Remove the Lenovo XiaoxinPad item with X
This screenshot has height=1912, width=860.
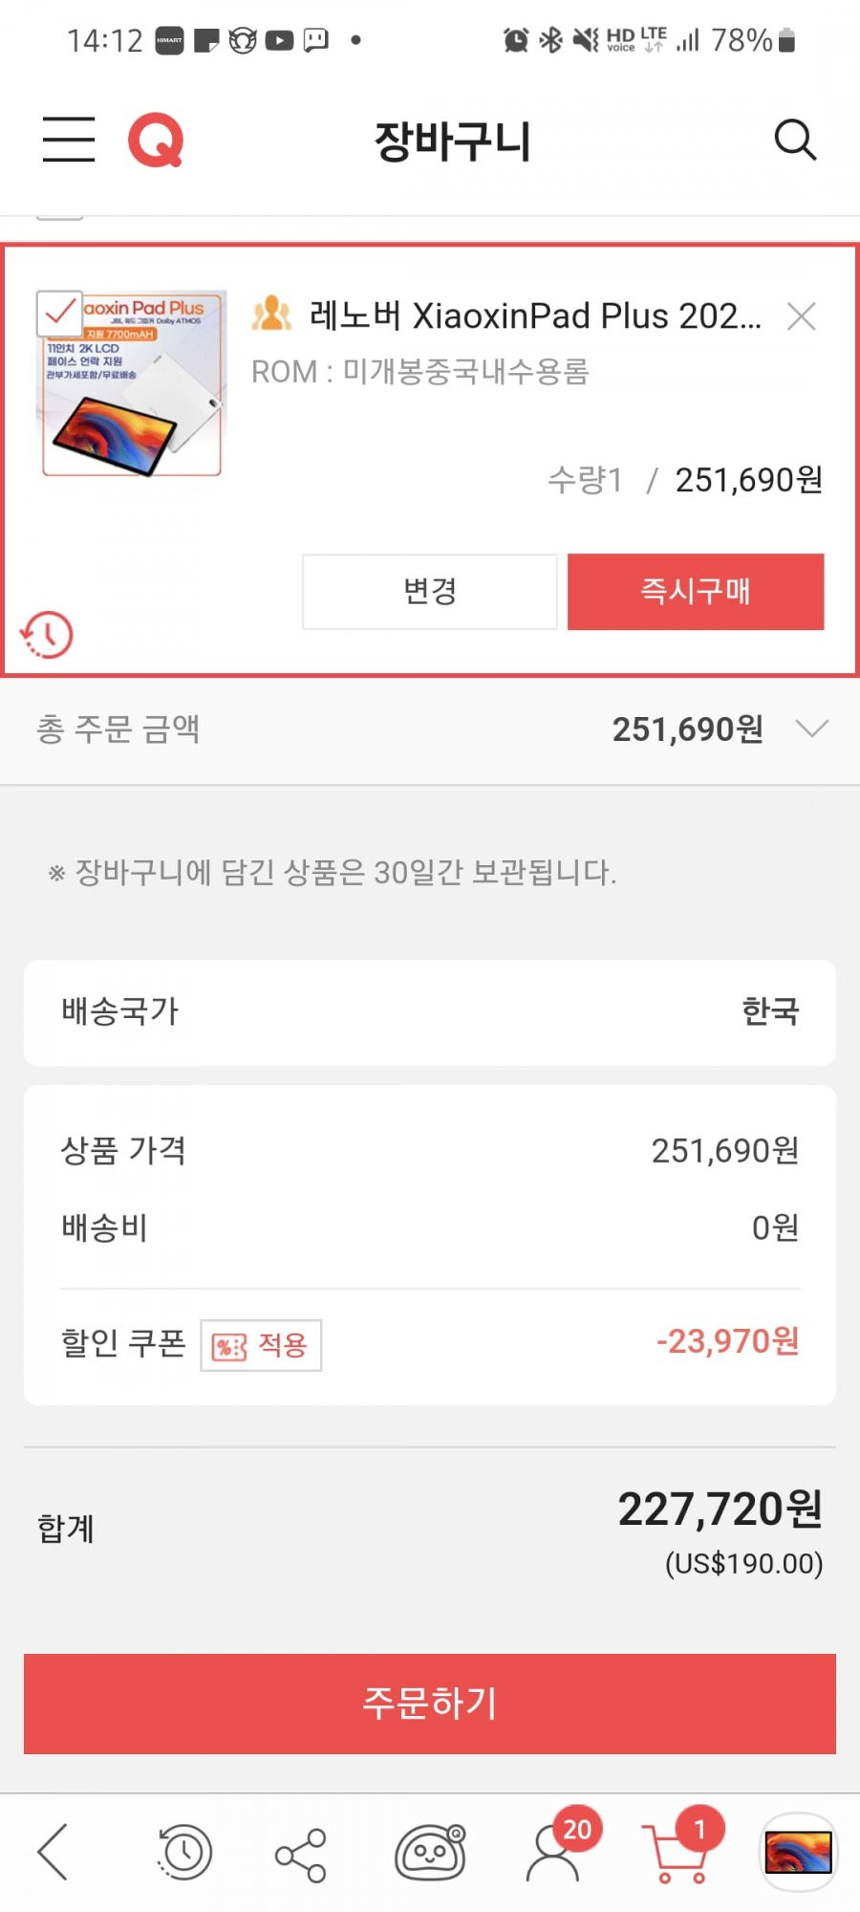point(801,316)
